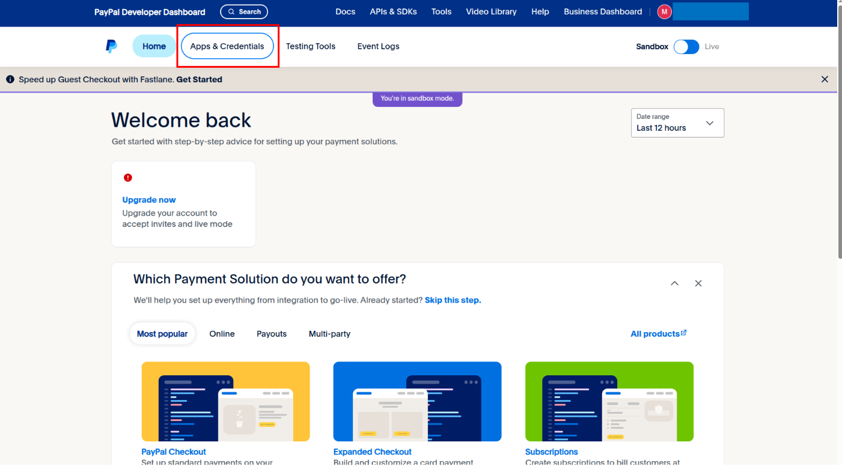Open the PayPal Checkout link

(174, 452)
